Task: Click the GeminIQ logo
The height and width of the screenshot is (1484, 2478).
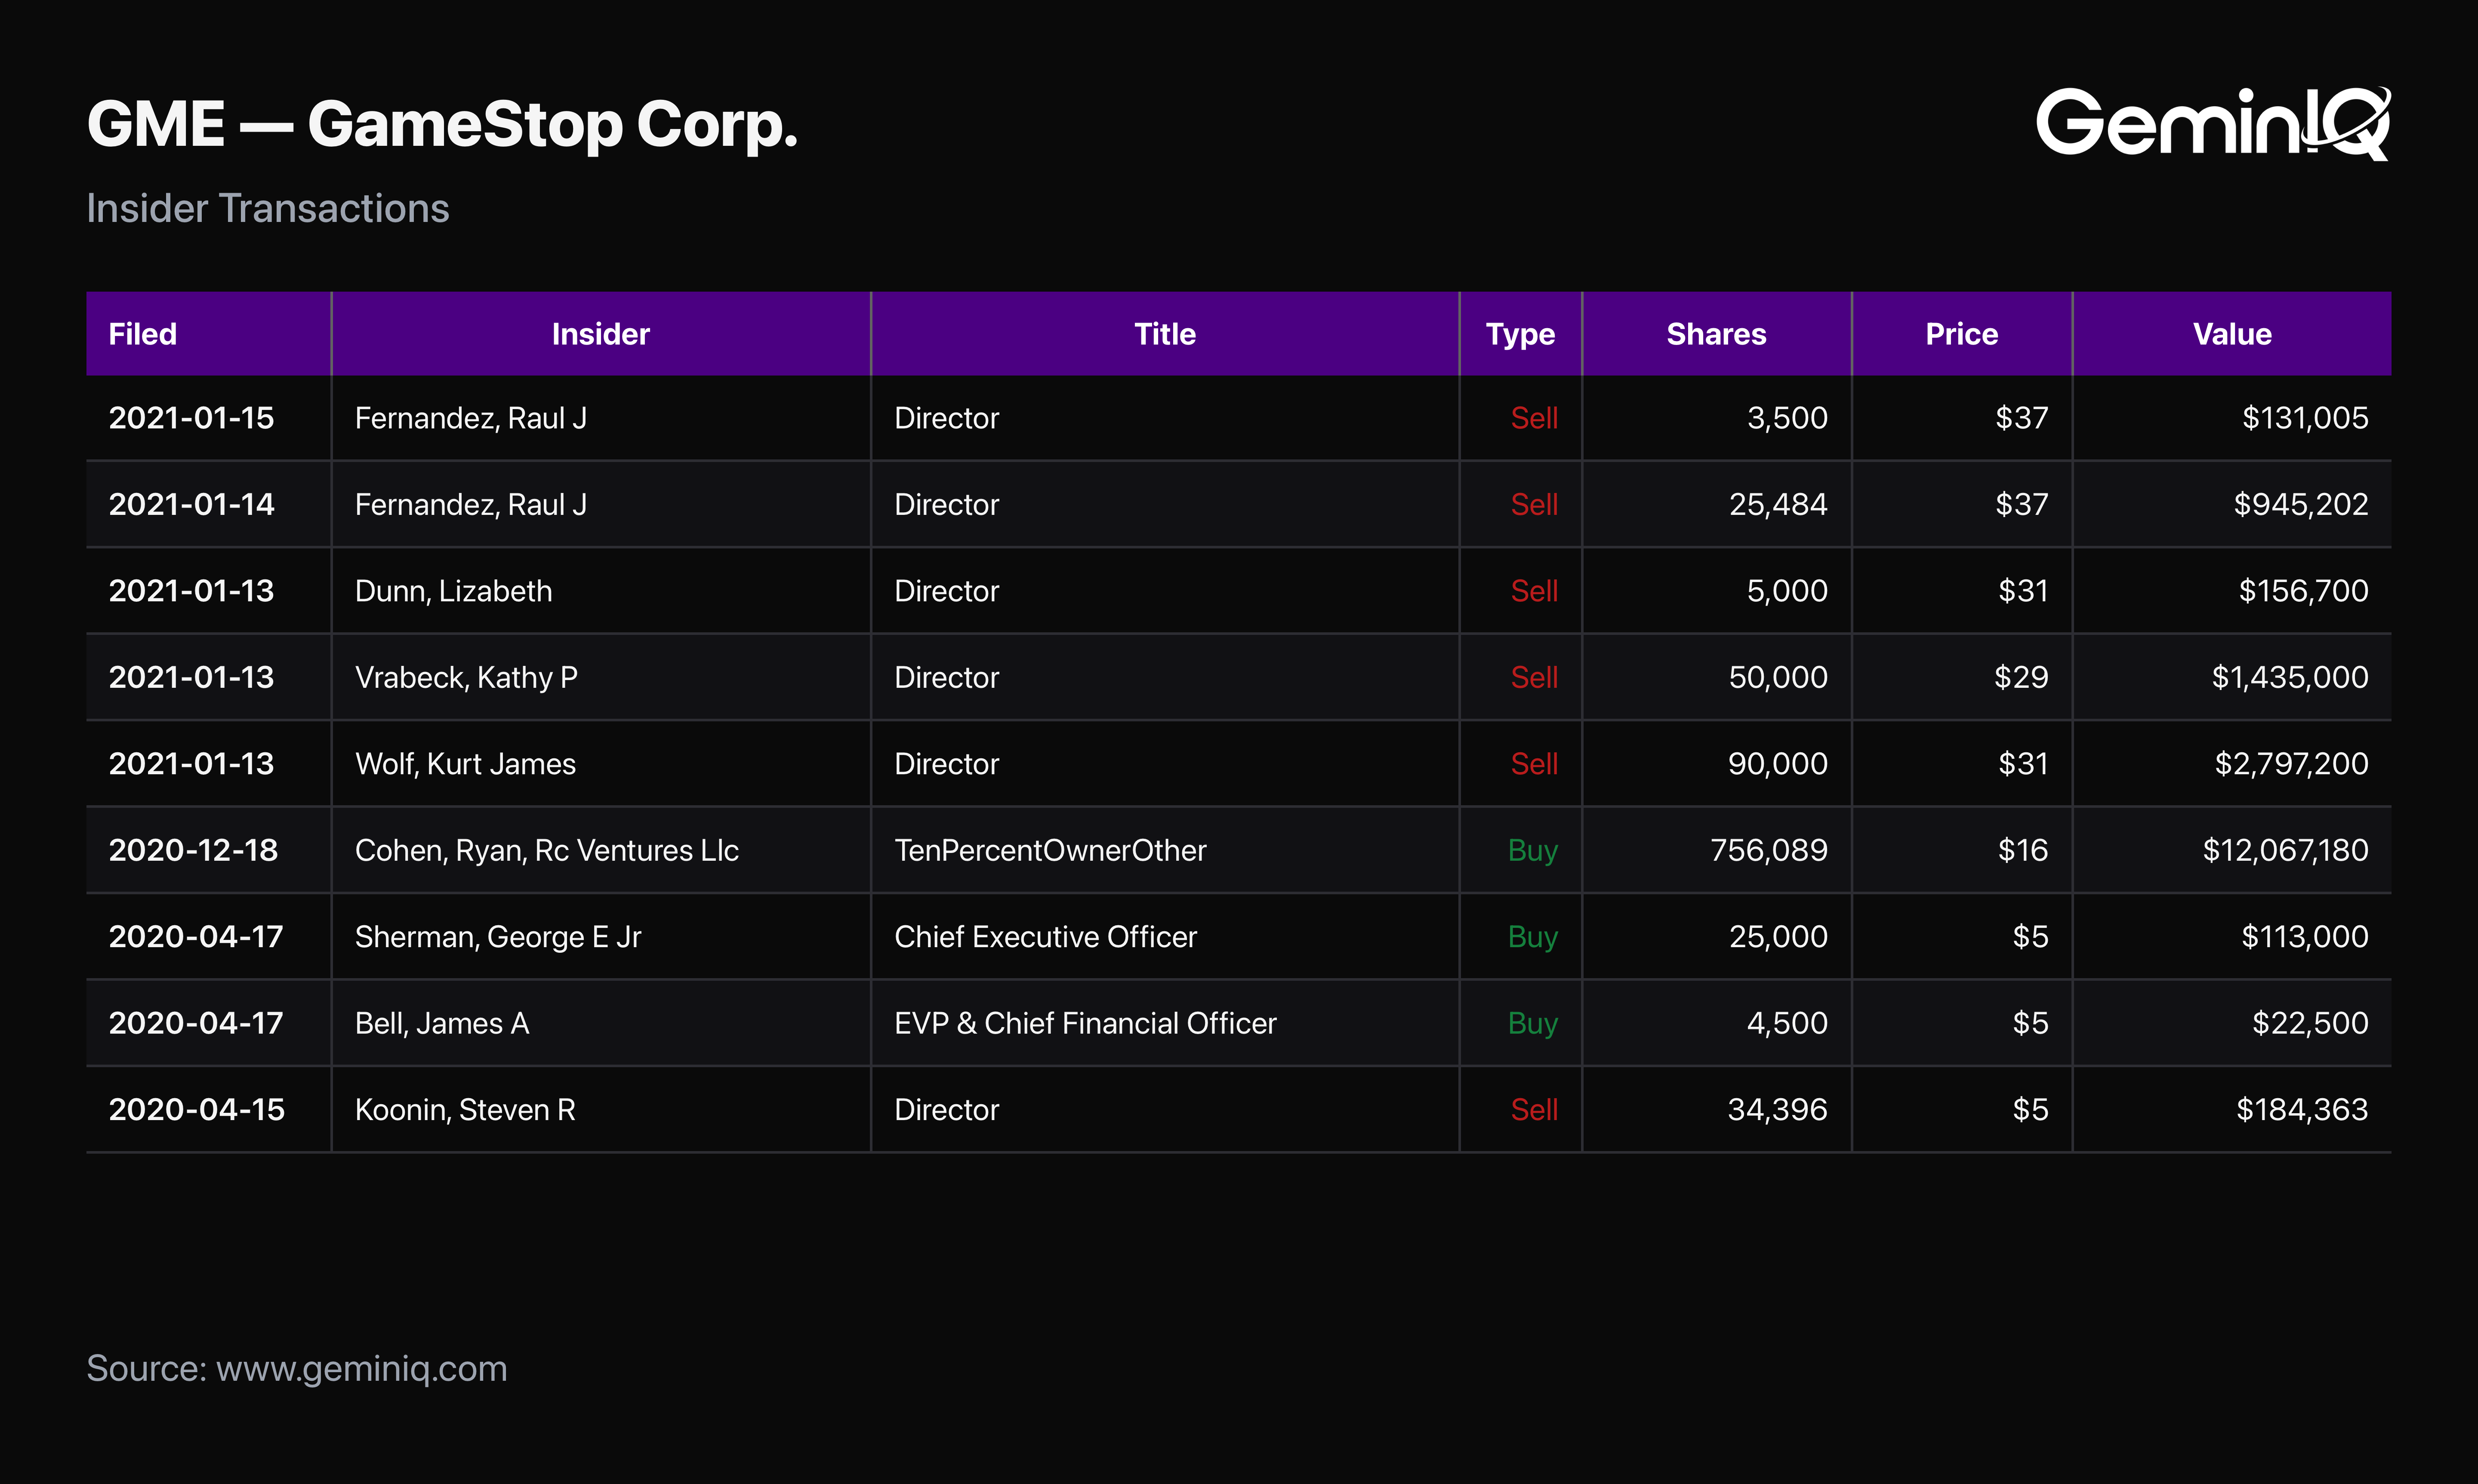Action: pos(2213,123)
